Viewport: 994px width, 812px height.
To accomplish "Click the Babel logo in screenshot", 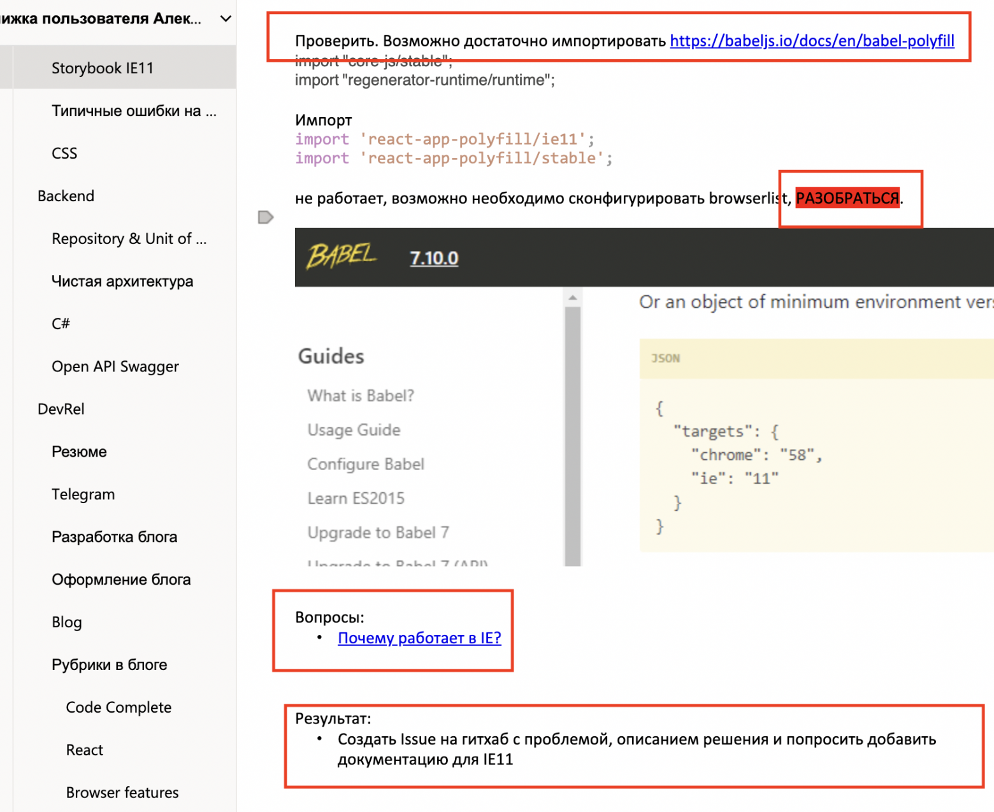I will click(x=342, y=257).
